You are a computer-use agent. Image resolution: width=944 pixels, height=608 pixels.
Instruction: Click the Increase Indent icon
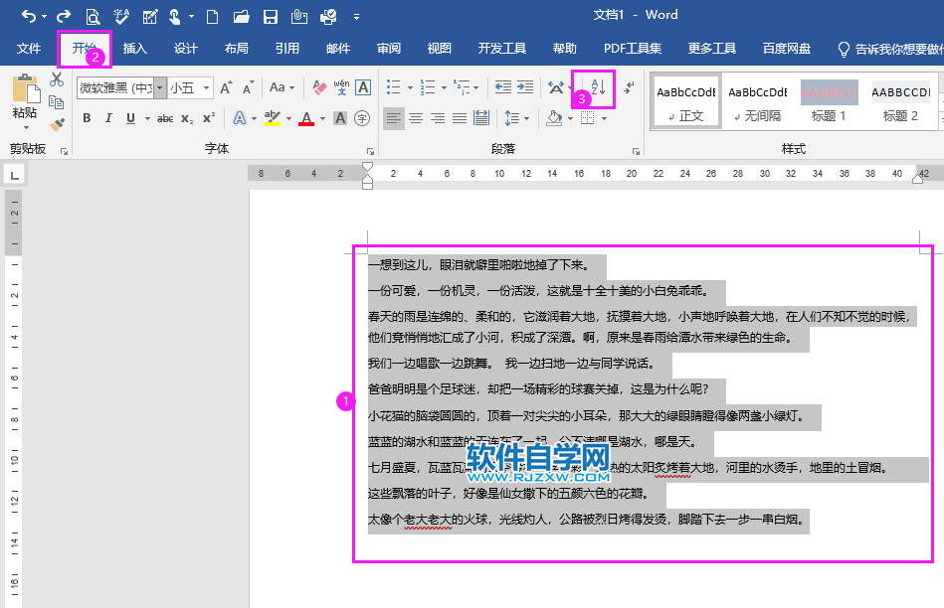click(522, 86)
